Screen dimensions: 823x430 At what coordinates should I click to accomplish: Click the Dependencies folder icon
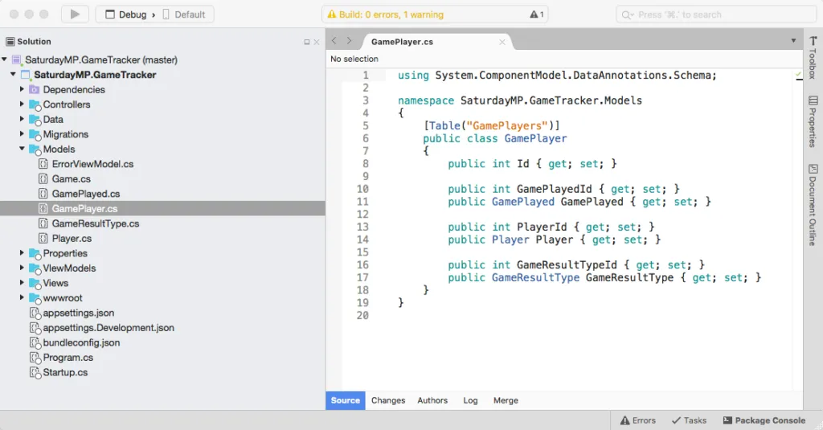click(x=34, y=90)
